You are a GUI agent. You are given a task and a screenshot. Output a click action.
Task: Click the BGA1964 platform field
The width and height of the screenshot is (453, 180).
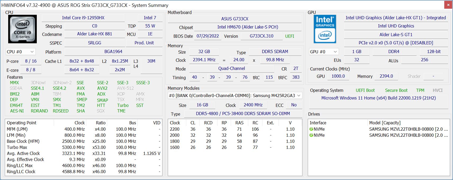[113, 52]
